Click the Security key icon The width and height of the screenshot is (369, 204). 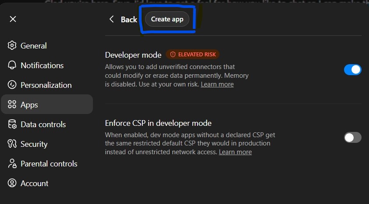coord(12,144)
